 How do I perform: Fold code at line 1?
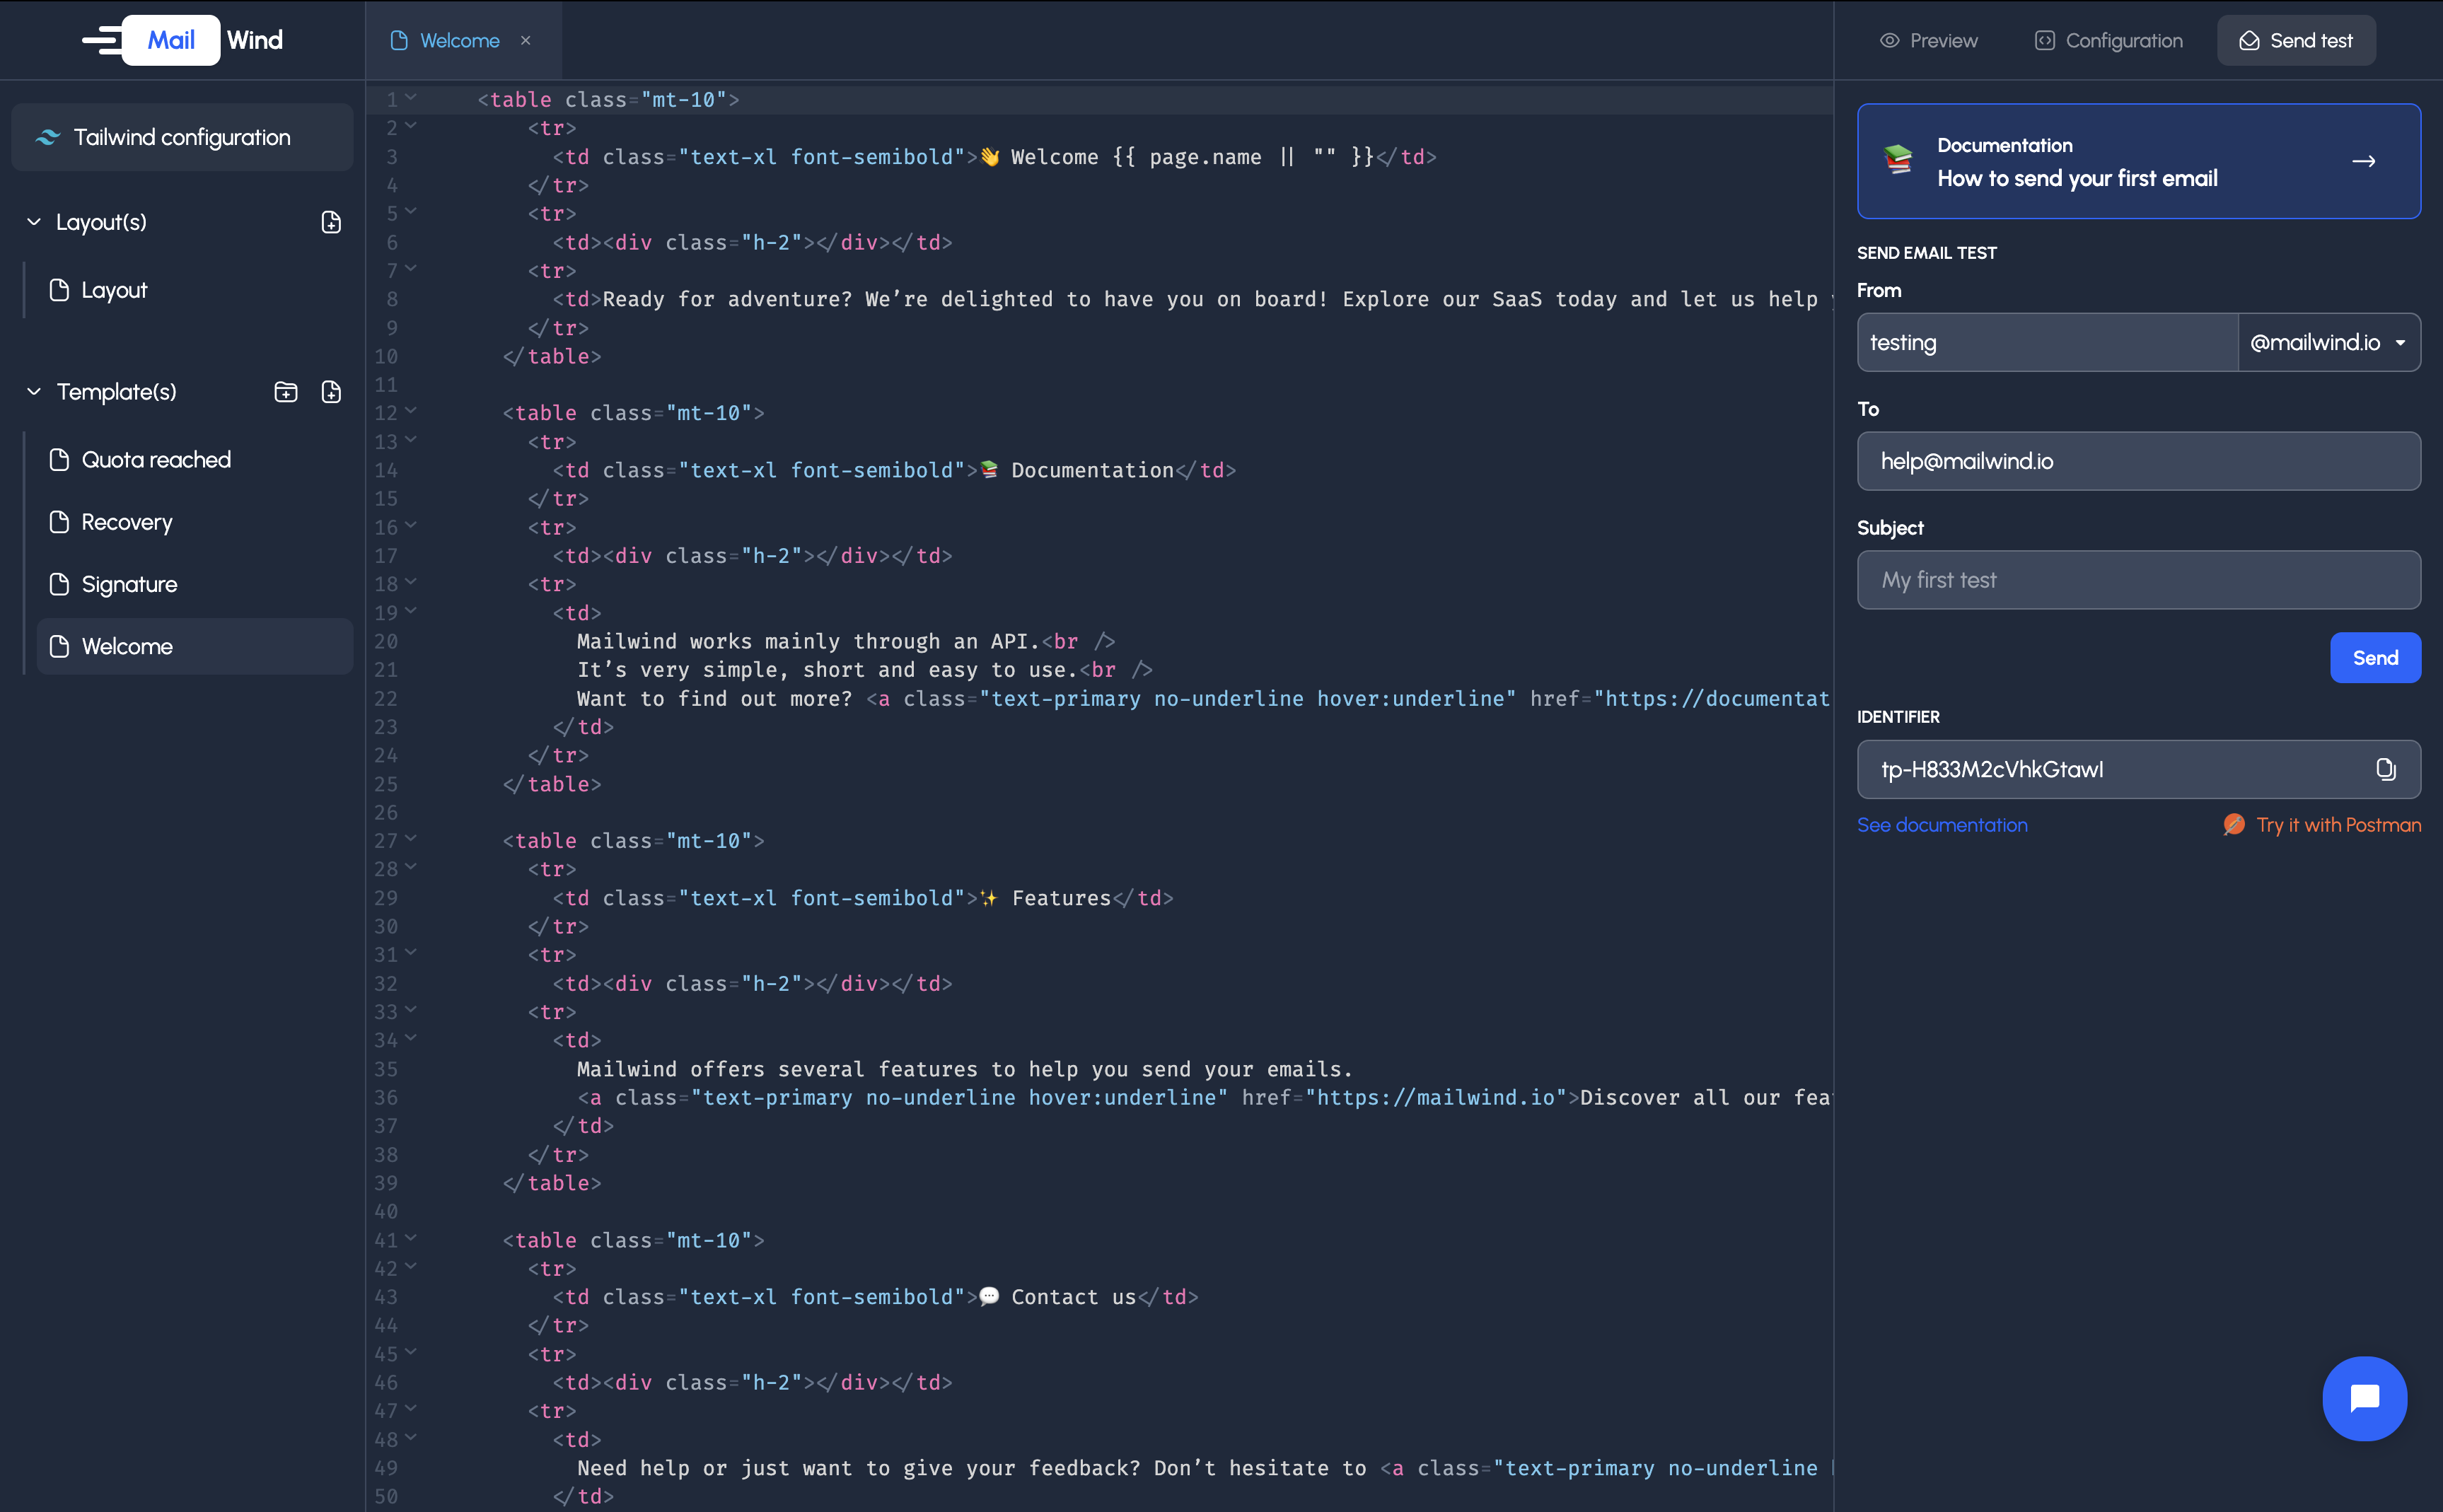click(x=411, y=97)
